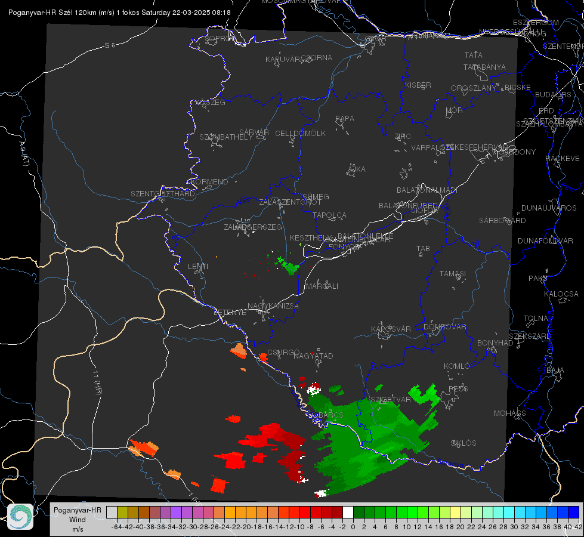Click the 'Poganyvar-HR Wind m/s' legend title
The width and height of the screenshot is (584, 537).
tap(78, 520)
